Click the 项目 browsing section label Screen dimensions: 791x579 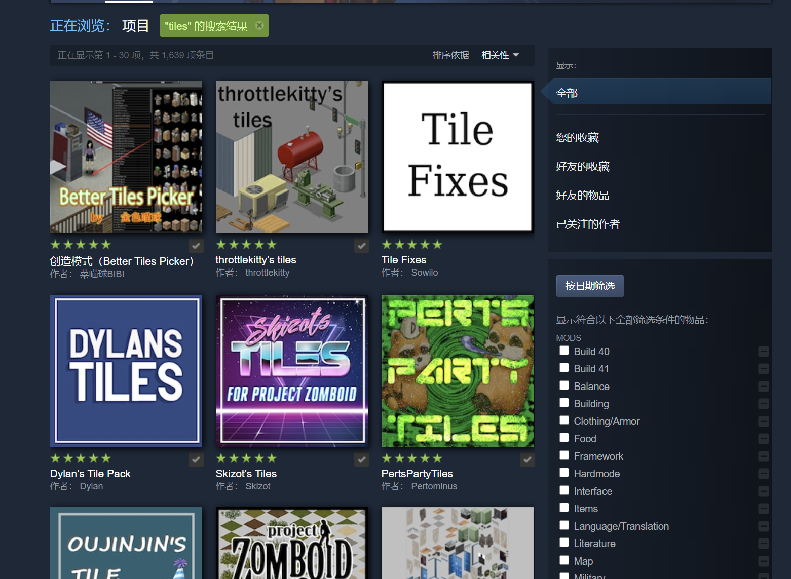point(135,25)
